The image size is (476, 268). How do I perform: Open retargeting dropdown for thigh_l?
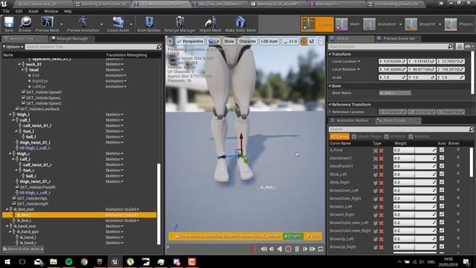115,115
